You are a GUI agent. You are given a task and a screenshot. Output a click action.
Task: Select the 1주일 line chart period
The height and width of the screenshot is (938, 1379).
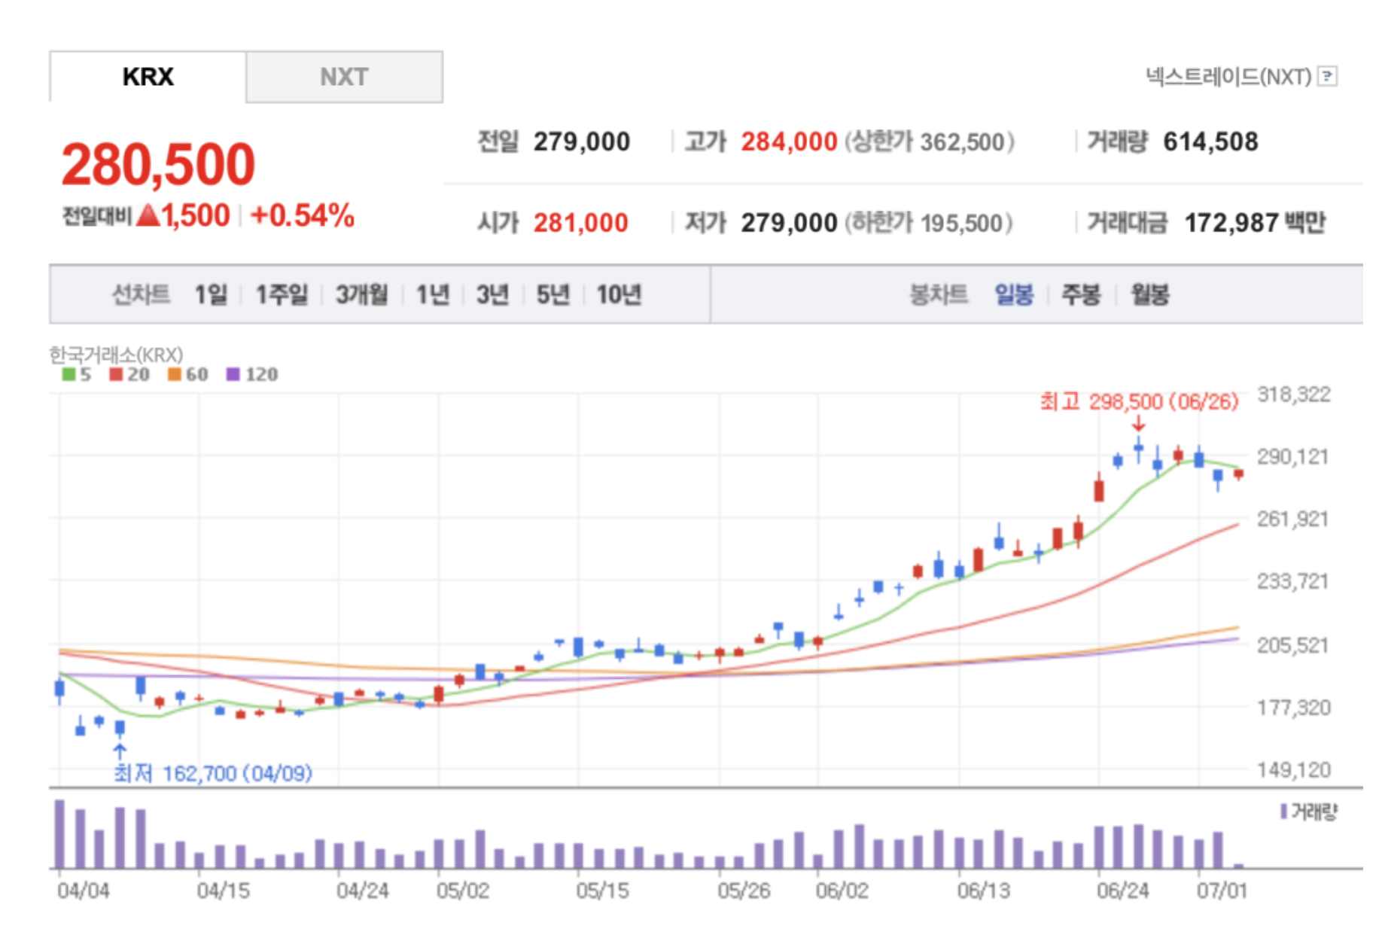click(x=282, y=294)
